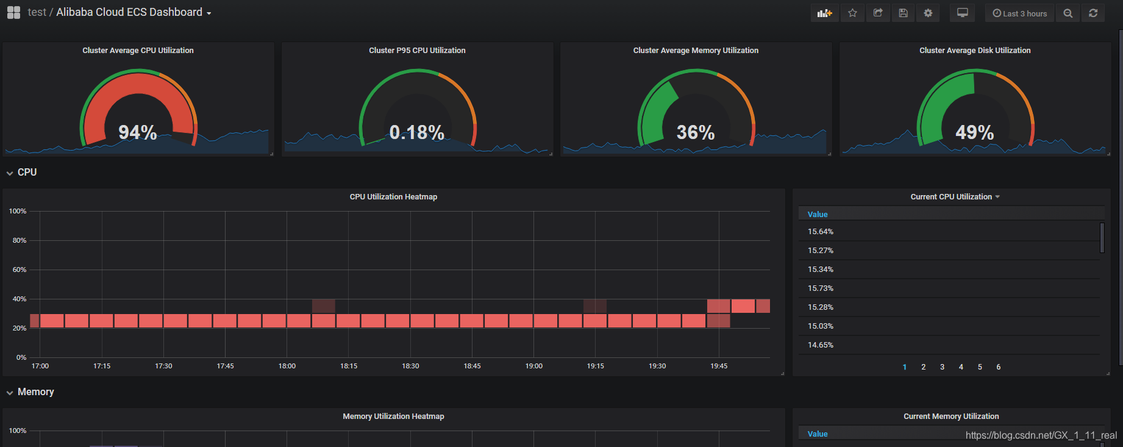The width and height of the screenshot is (1123, 447).
Task: Collapse the CPU row
Action: point(22,173)
